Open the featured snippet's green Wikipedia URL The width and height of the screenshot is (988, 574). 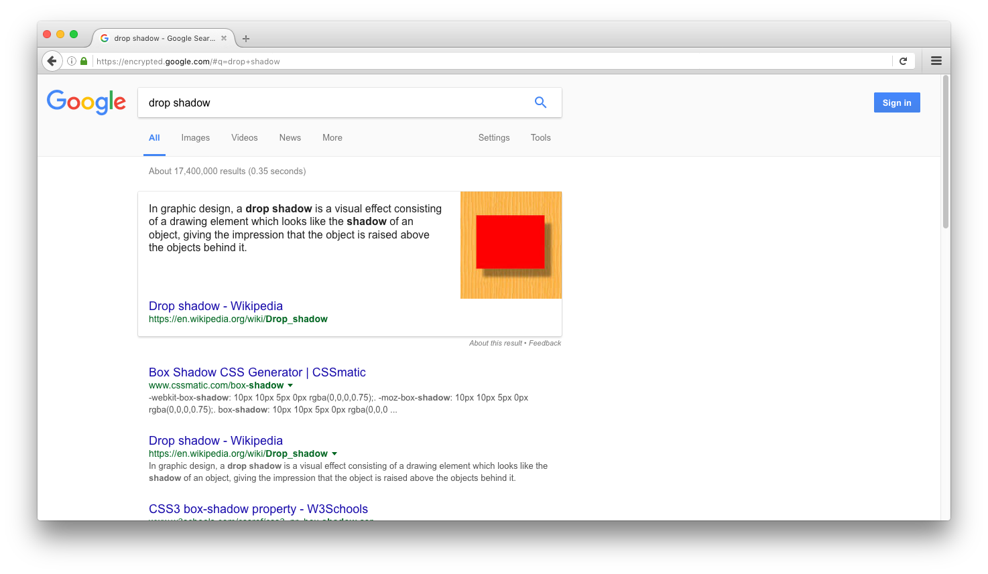238,319
